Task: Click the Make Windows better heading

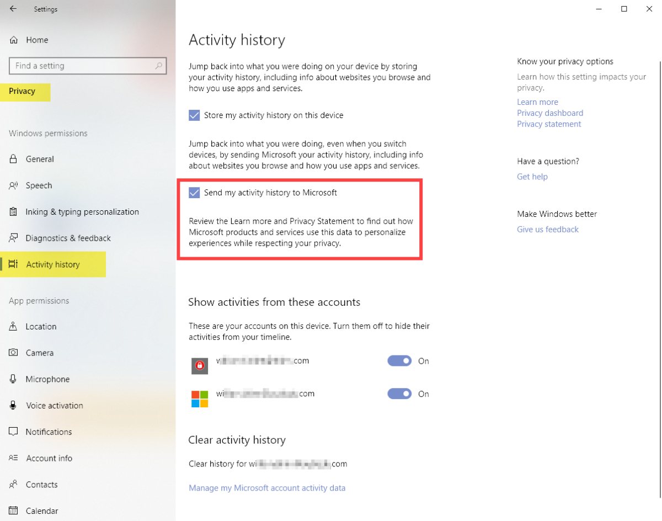Action: (x=557, y=214)
